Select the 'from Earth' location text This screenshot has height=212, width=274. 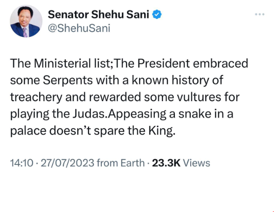[120, 163]
